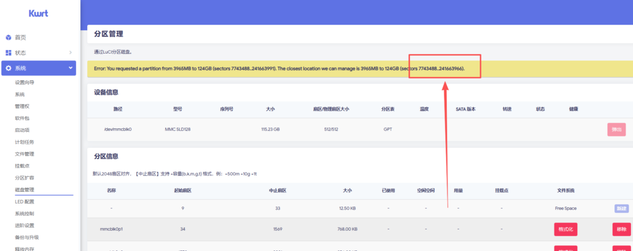Open the 备份与升级 page

coord(27,237)
